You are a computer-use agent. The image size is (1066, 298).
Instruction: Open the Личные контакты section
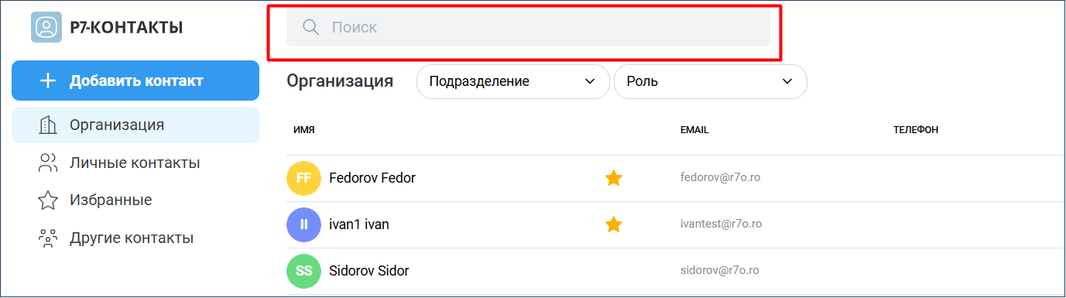[x=135, y=163]
